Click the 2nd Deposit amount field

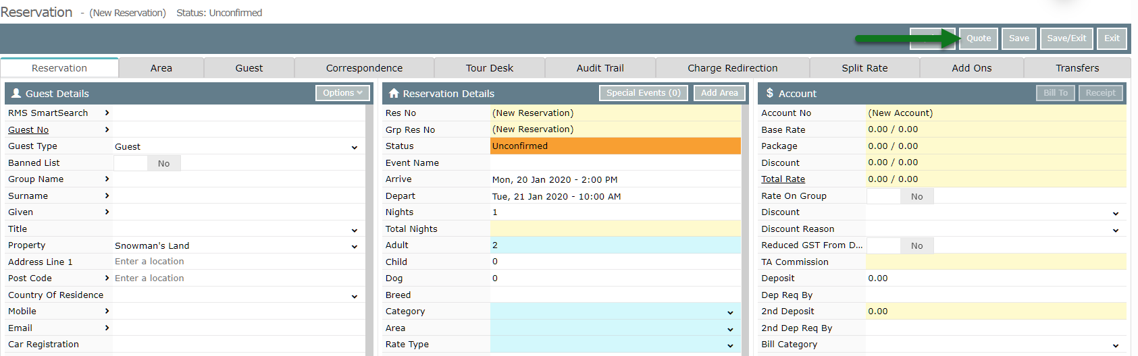point(996,311)
